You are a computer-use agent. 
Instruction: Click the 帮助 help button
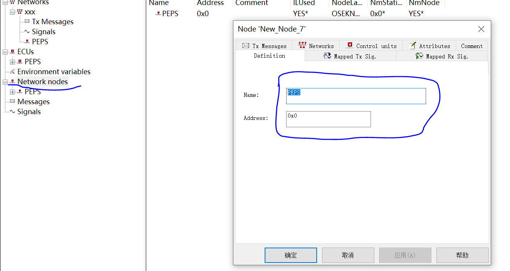(462, 255)
